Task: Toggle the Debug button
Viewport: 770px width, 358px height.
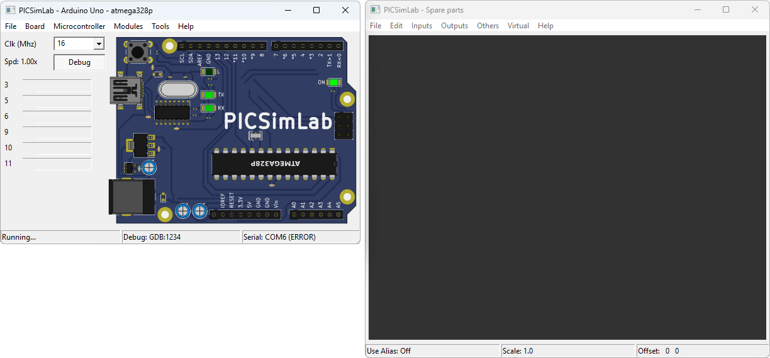Action: [79, 62]
